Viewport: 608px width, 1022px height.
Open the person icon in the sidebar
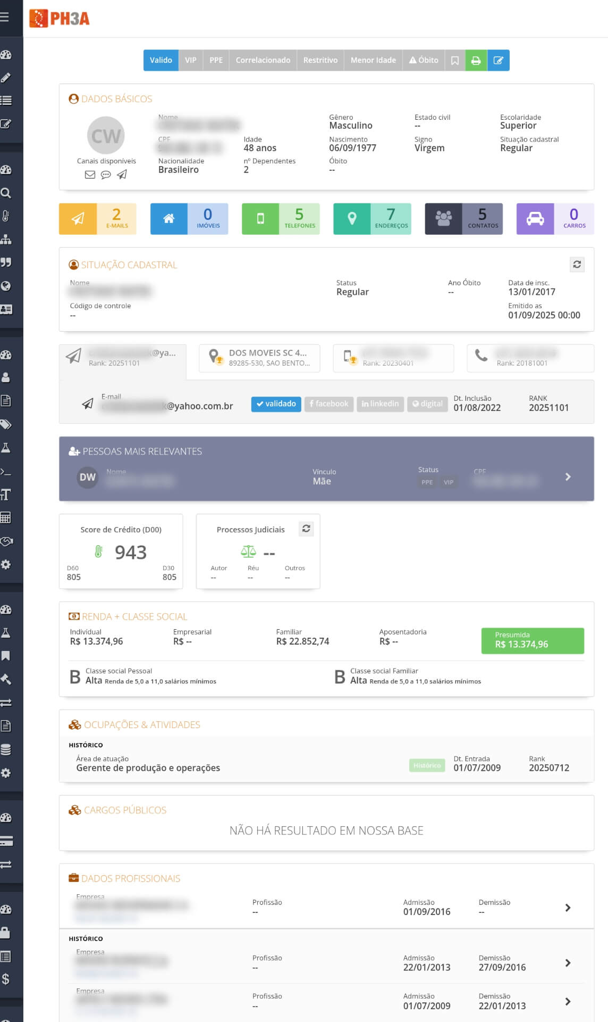(x=6, y=377)
